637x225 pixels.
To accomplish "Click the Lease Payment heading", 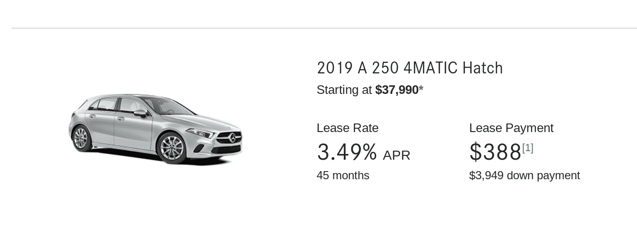I will [511, 128].
